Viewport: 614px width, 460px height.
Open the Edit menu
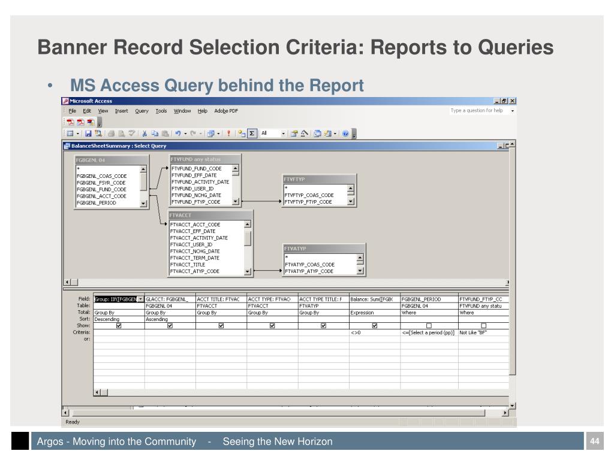point(87,111)
